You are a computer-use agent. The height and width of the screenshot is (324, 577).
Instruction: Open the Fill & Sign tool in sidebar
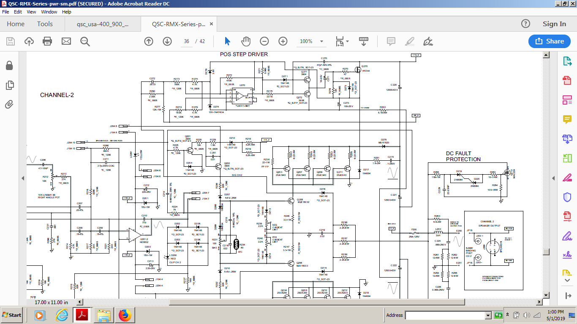tap(567, 236)
